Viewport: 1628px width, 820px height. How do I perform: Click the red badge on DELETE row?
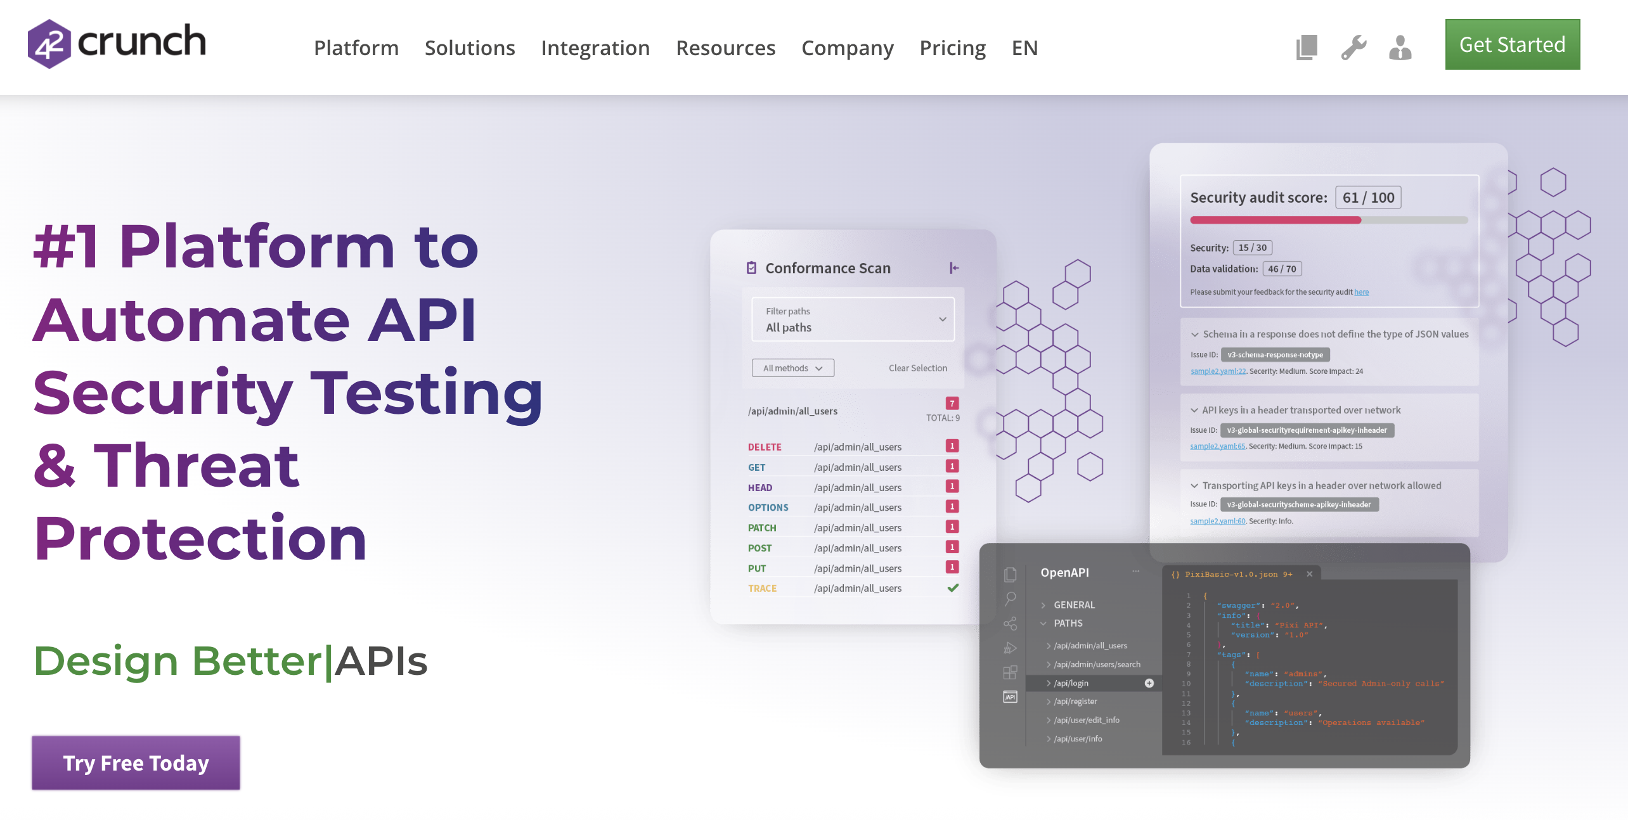952,446
